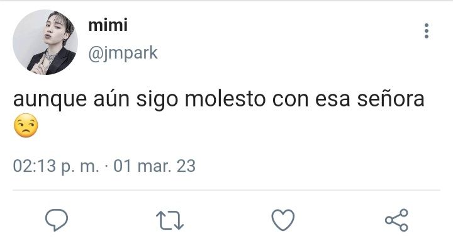Open the three-dot more options menu
This screenshot has height=248, width=453.
point(427,31)
